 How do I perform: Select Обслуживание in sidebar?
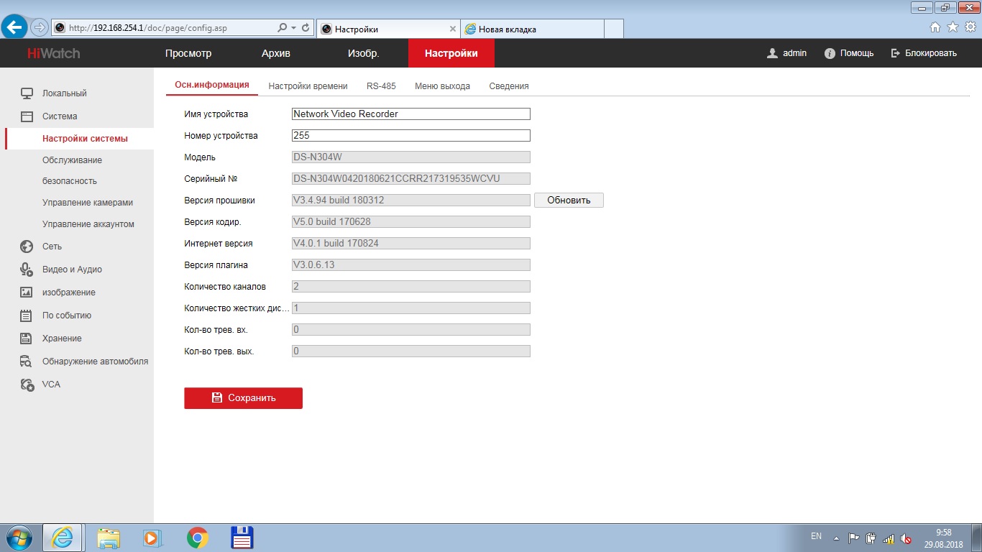click(x=72, y=160)
